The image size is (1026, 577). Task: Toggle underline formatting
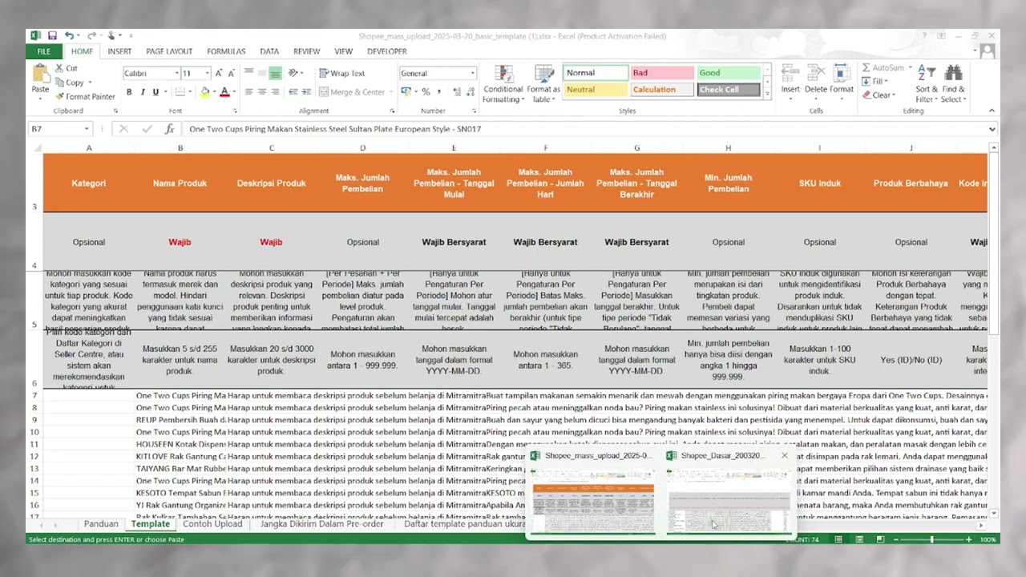coord(155,92)
